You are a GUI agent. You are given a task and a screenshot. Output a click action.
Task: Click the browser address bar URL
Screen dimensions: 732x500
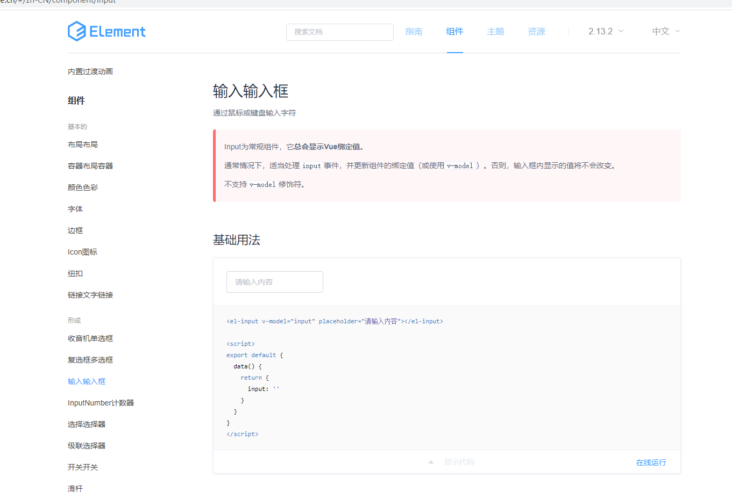58,2
